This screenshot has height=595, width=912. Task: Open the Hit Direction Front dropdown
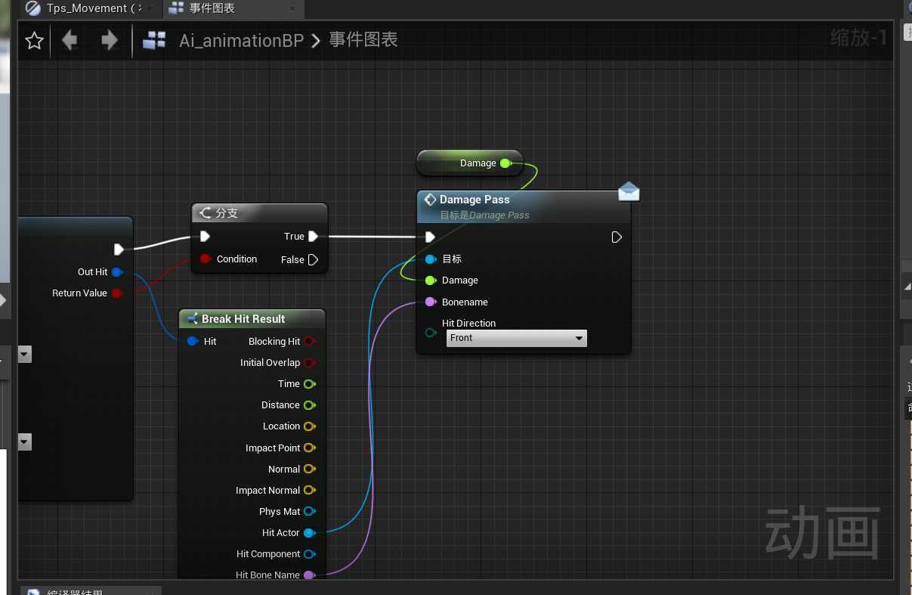[x=517, y=338]
